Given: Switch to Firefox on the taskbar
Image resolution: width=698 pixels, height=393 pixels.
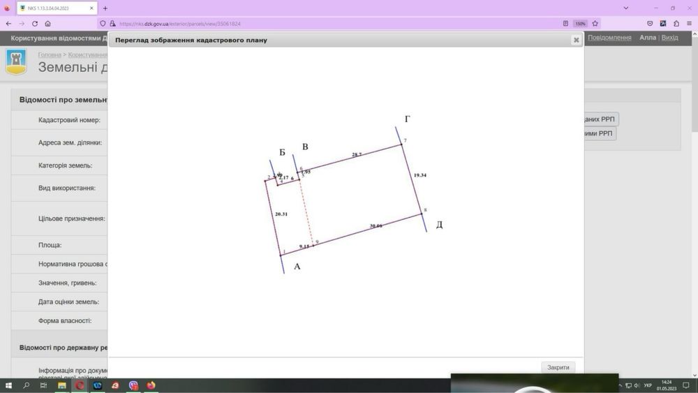Looking at the screenshot, I should click(151, 385).
